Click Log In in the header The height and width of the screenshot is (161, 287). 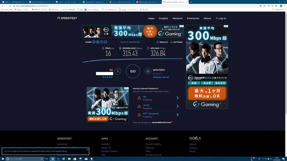pyautogui.click(x=221, y=18)
